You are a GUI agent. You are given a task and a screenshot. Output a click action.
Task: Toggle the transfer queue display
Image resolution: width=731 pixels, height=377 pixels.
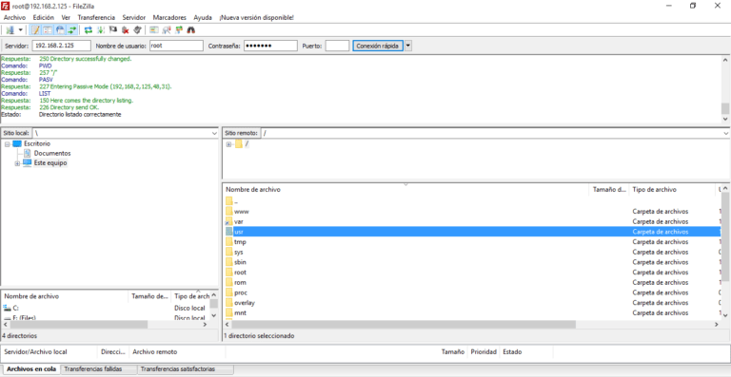tap(71, 30)
